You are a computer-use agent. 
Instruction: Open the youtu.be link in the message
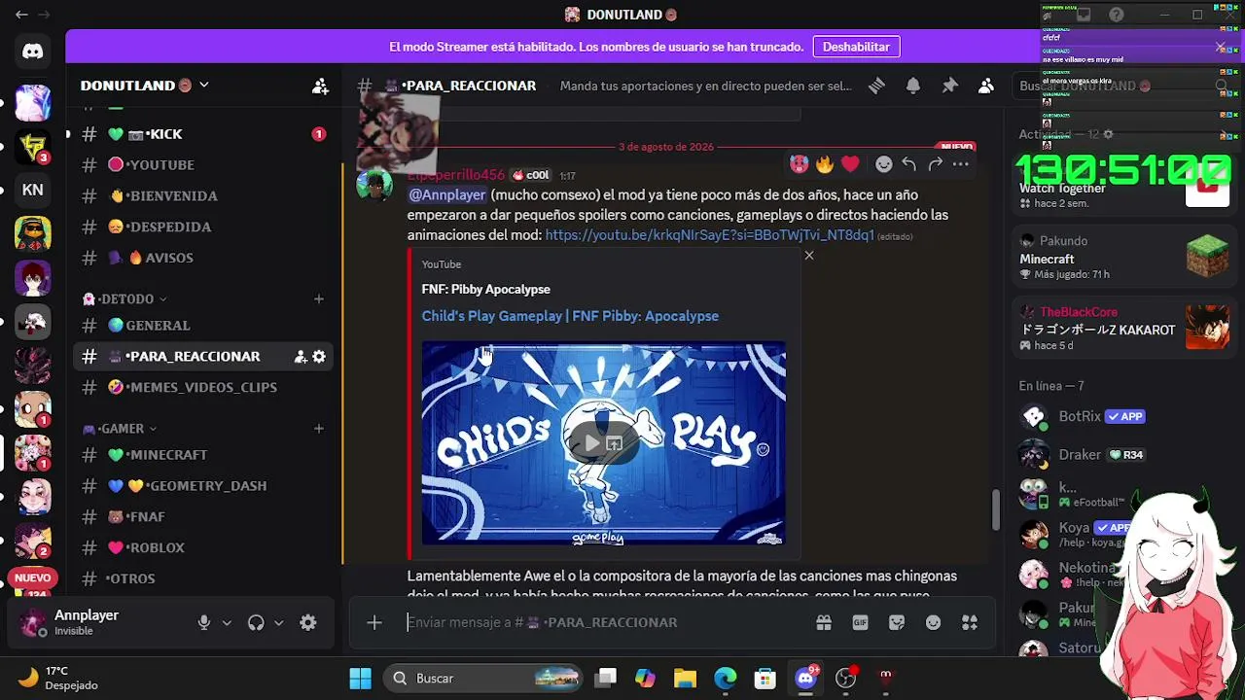click(709, 235)
